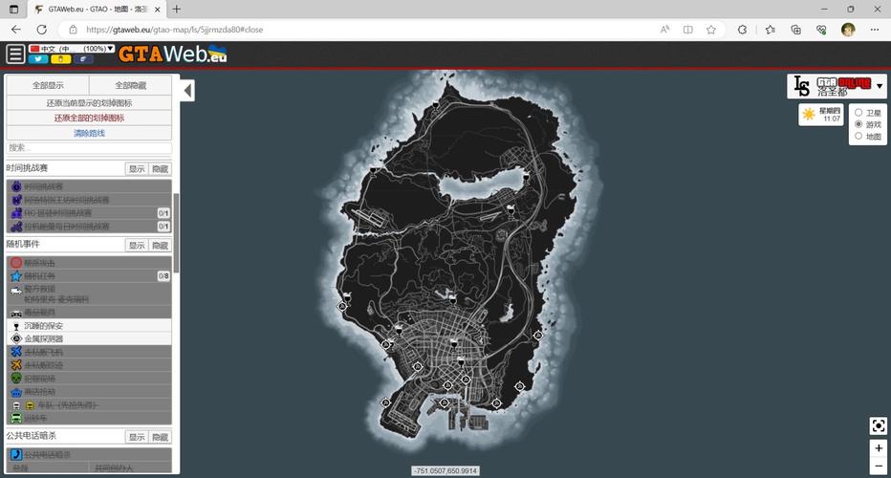Open browser settings and more menu

click(x=875, y=30)
